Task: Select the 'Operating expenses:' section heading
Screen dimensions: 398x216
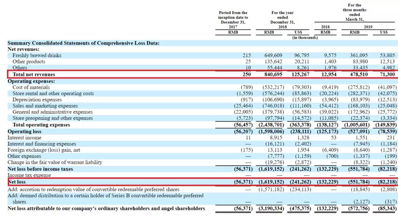Action: (31, 81)
